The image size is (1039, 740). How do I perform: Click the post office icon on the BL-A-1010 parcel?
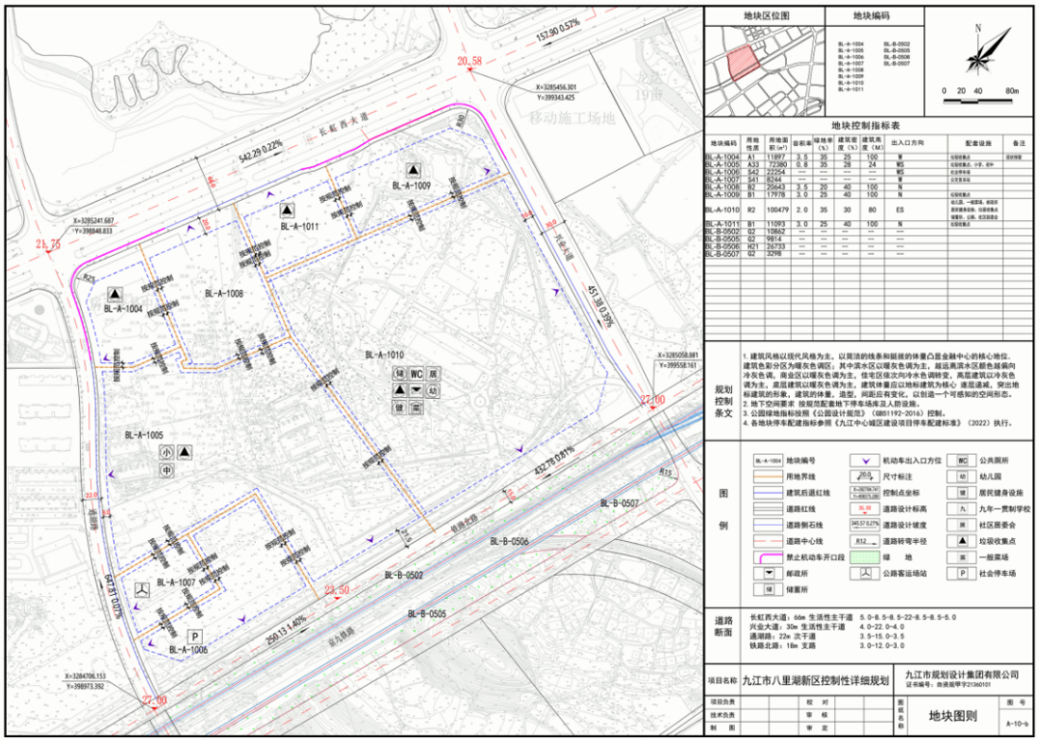coord(416,390)
